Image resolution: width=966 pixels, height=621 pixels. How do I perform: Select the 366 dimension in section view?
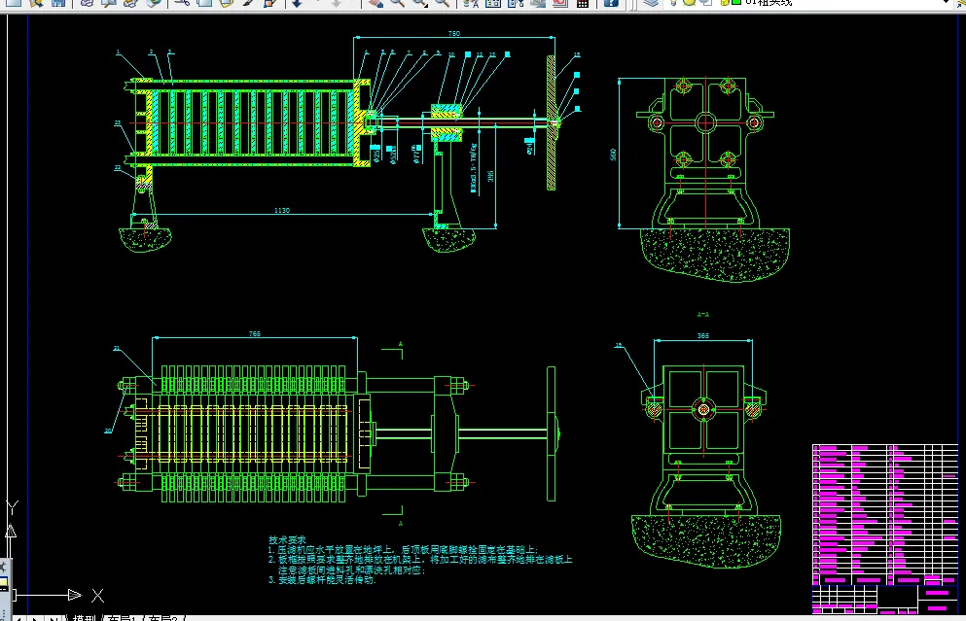[703, 336]
